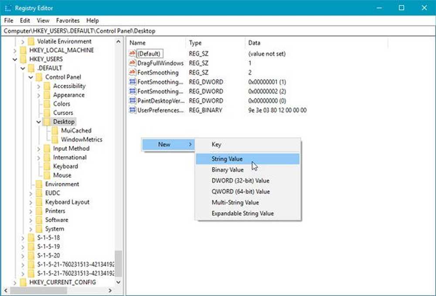Click the Registry Editor app icon in title bar
This screenshot has width=436, height=296.
pos(8,7)
